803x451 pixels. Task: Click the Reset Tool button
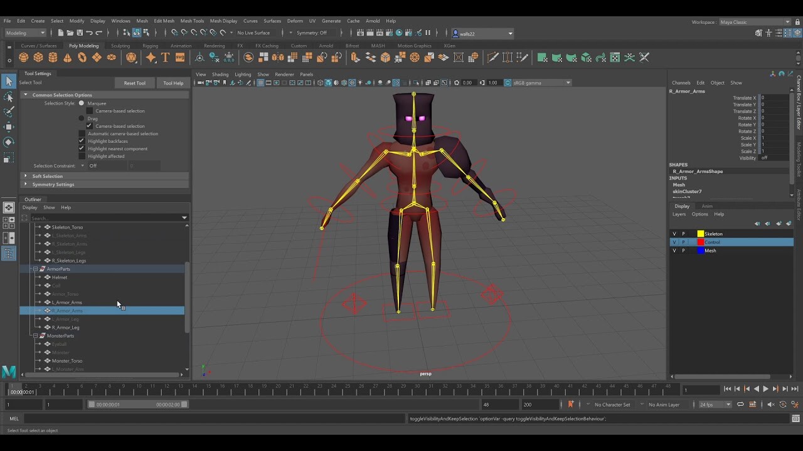135,82
